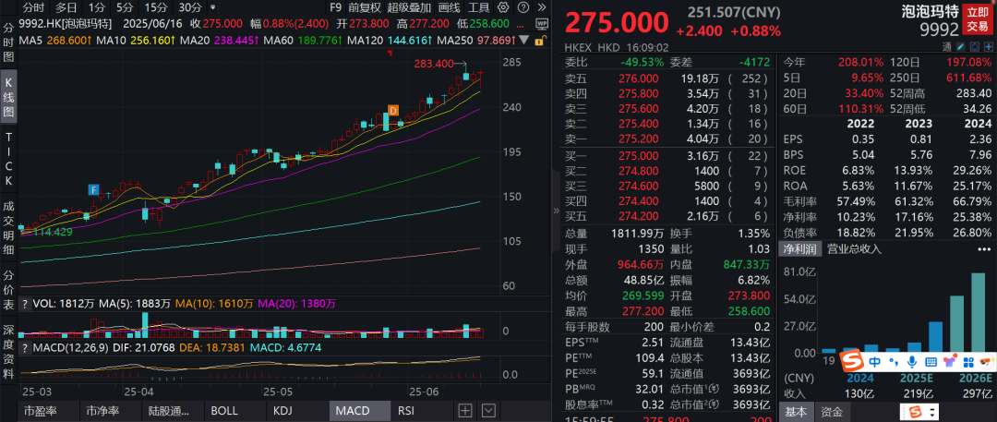
Task: Switch to 资金 bottom tab
Action: tap(832, 411)
